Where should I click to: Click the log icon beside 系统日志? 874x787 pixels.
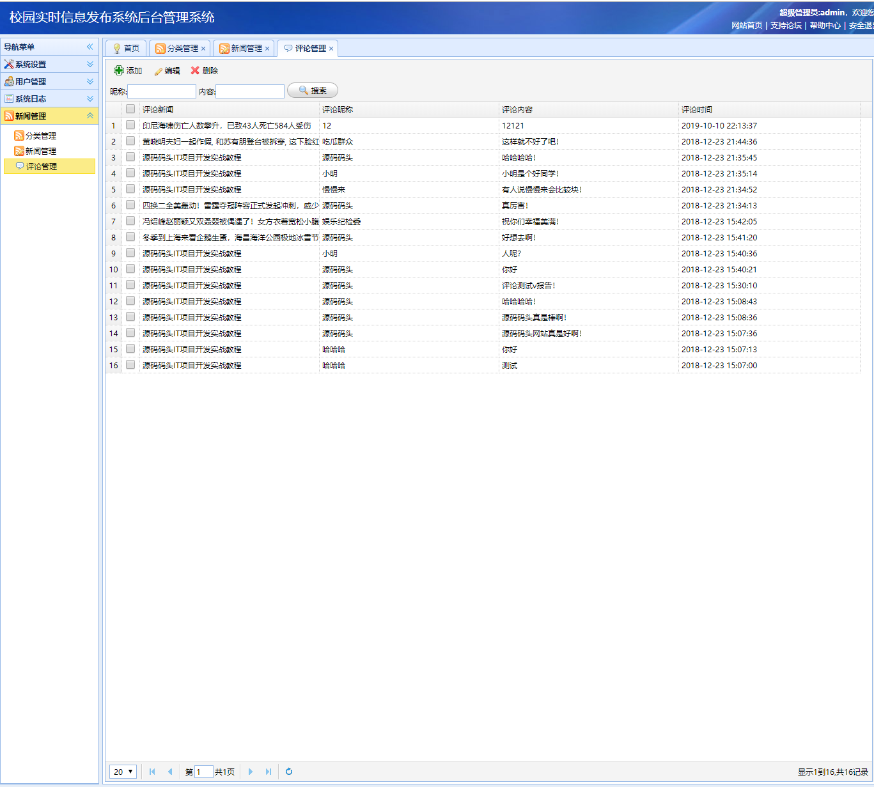point(9,98)
